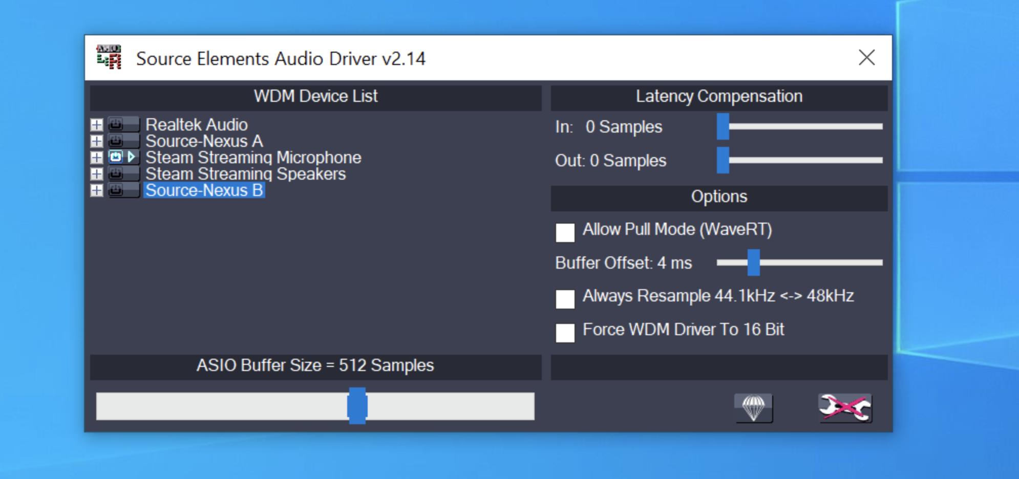Disable the active Steam Streaming Microphone device button
The height and width of the screenshot is (479, 1019).
tap(117, 157)
